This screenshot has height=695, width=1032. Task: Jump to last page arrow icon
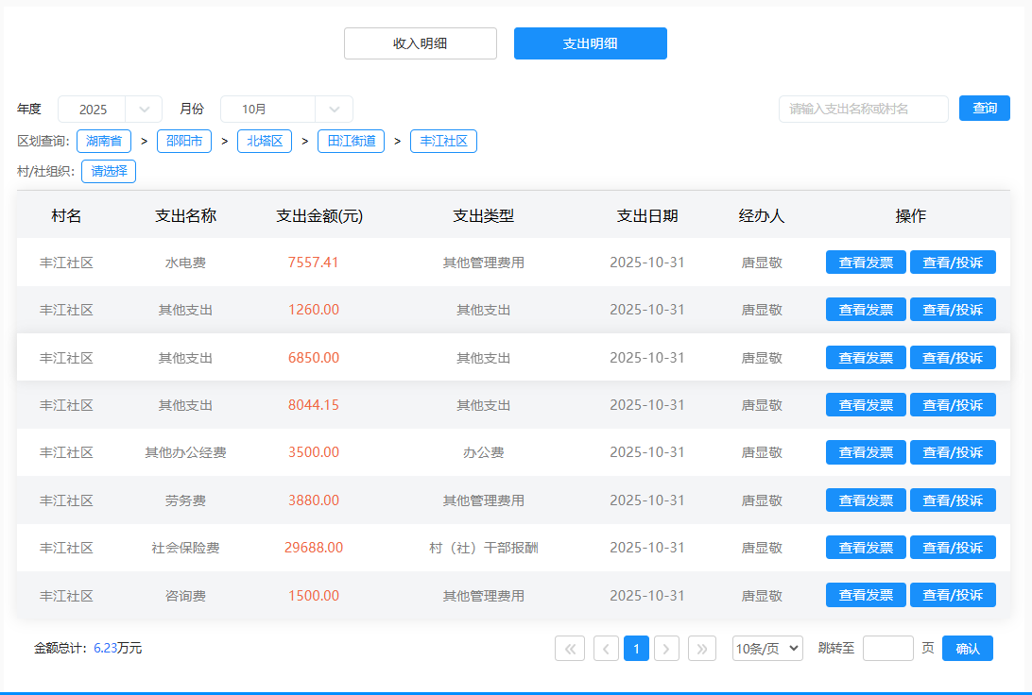tap(702, 649)
